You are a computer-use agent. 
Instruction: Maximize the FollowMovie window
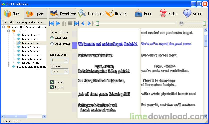click(199, 4)
